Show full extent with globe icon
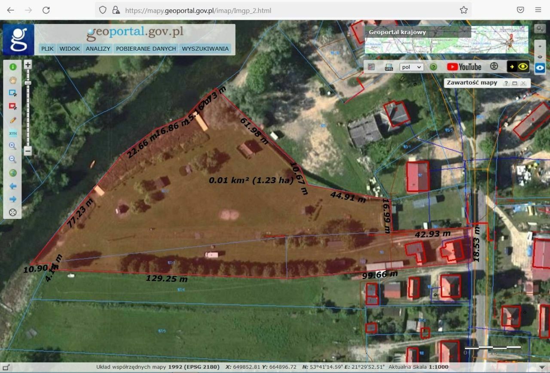 pyautogui.click(x=13, y=173)
